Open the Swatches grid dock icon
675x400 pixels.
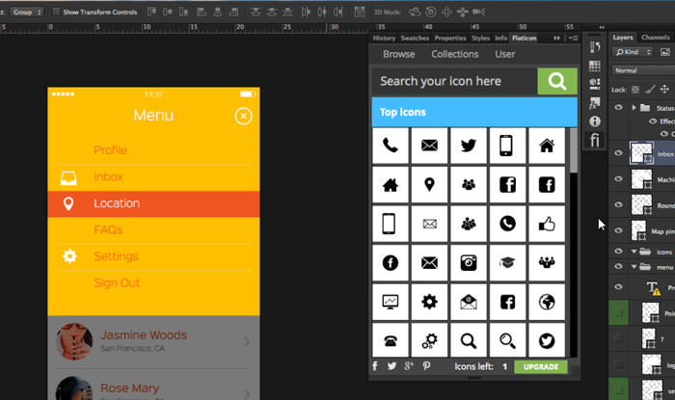(x=595, y=66)
